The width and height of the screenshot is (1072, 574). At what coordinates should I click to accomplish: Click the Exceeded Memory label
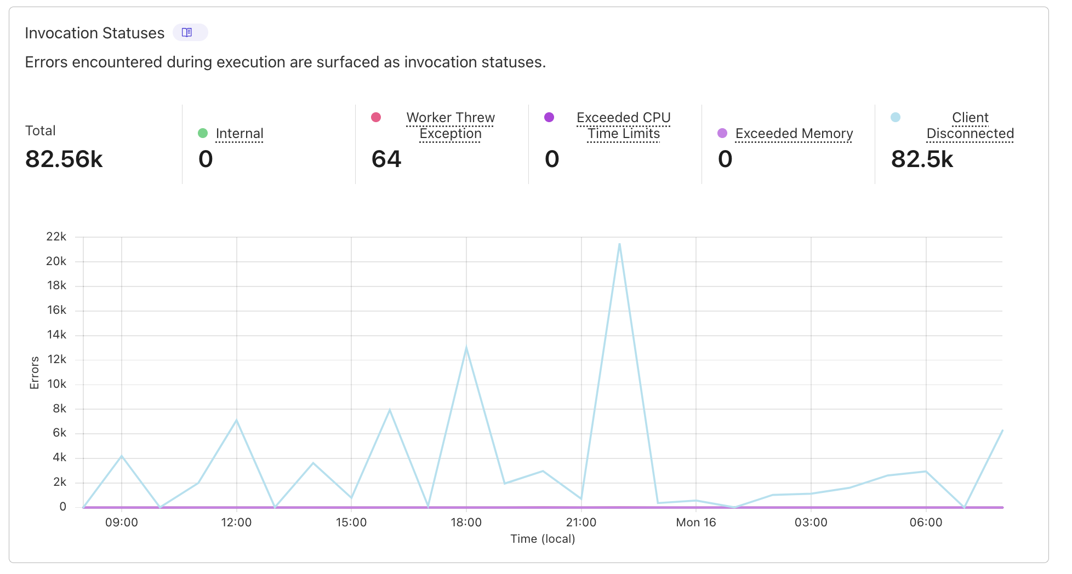(x=794, y=134)
